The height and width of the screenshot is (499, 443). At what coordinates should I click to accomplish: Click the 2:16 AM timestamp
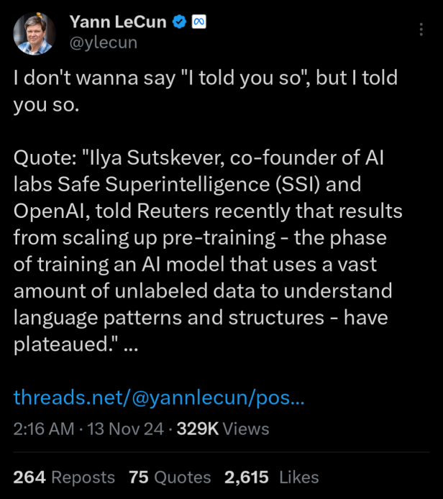tap(44, 429)
